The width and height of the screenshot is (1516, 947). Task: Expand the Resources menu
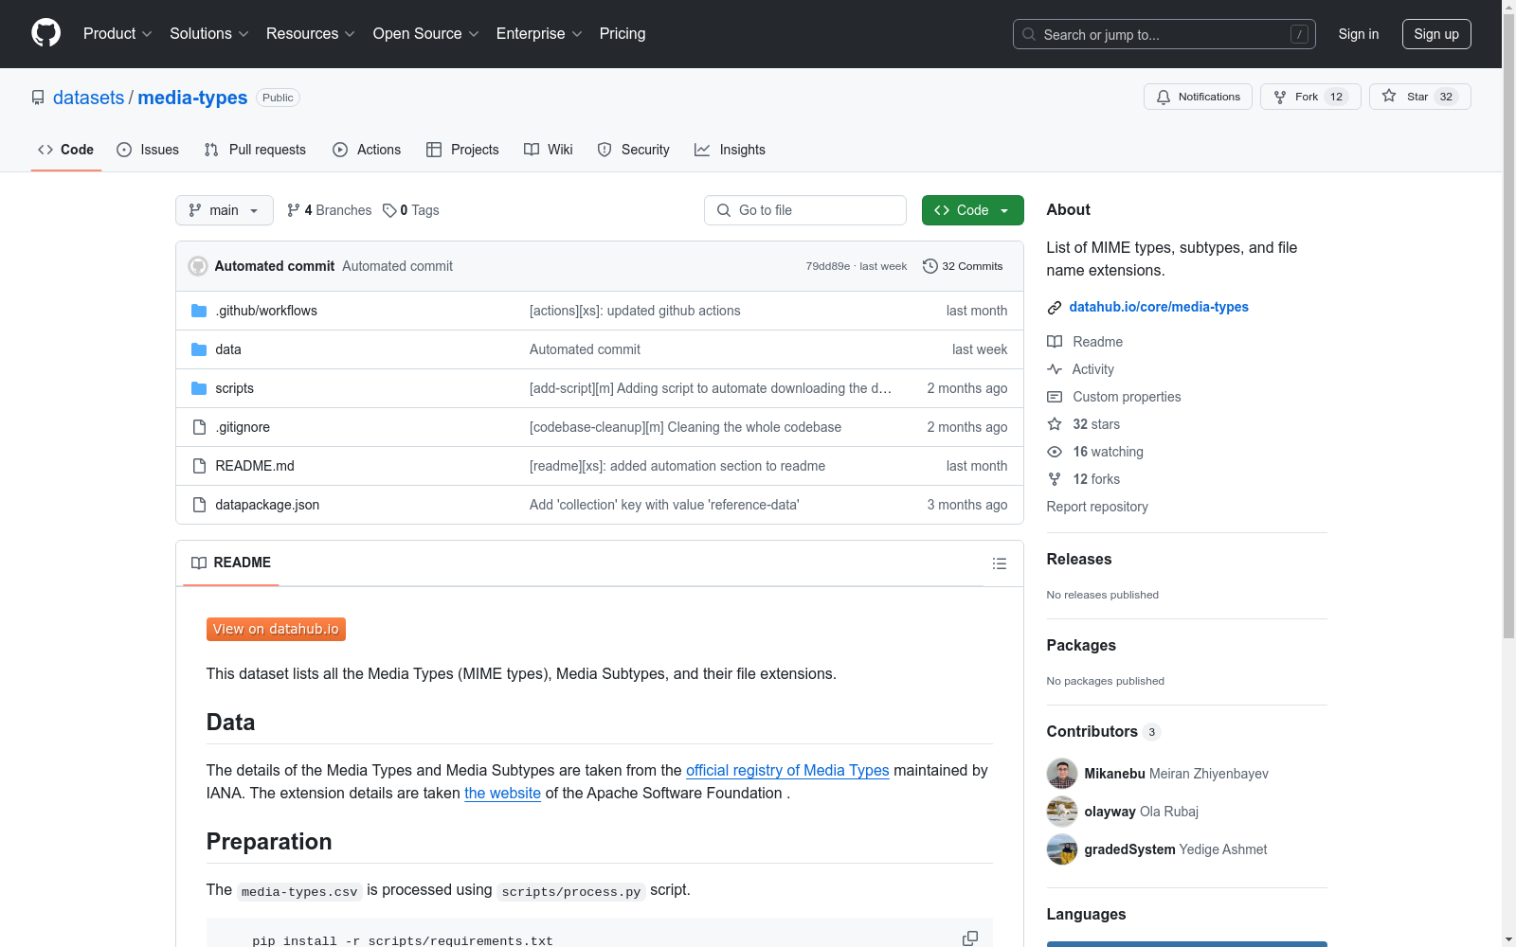(311, 33)
